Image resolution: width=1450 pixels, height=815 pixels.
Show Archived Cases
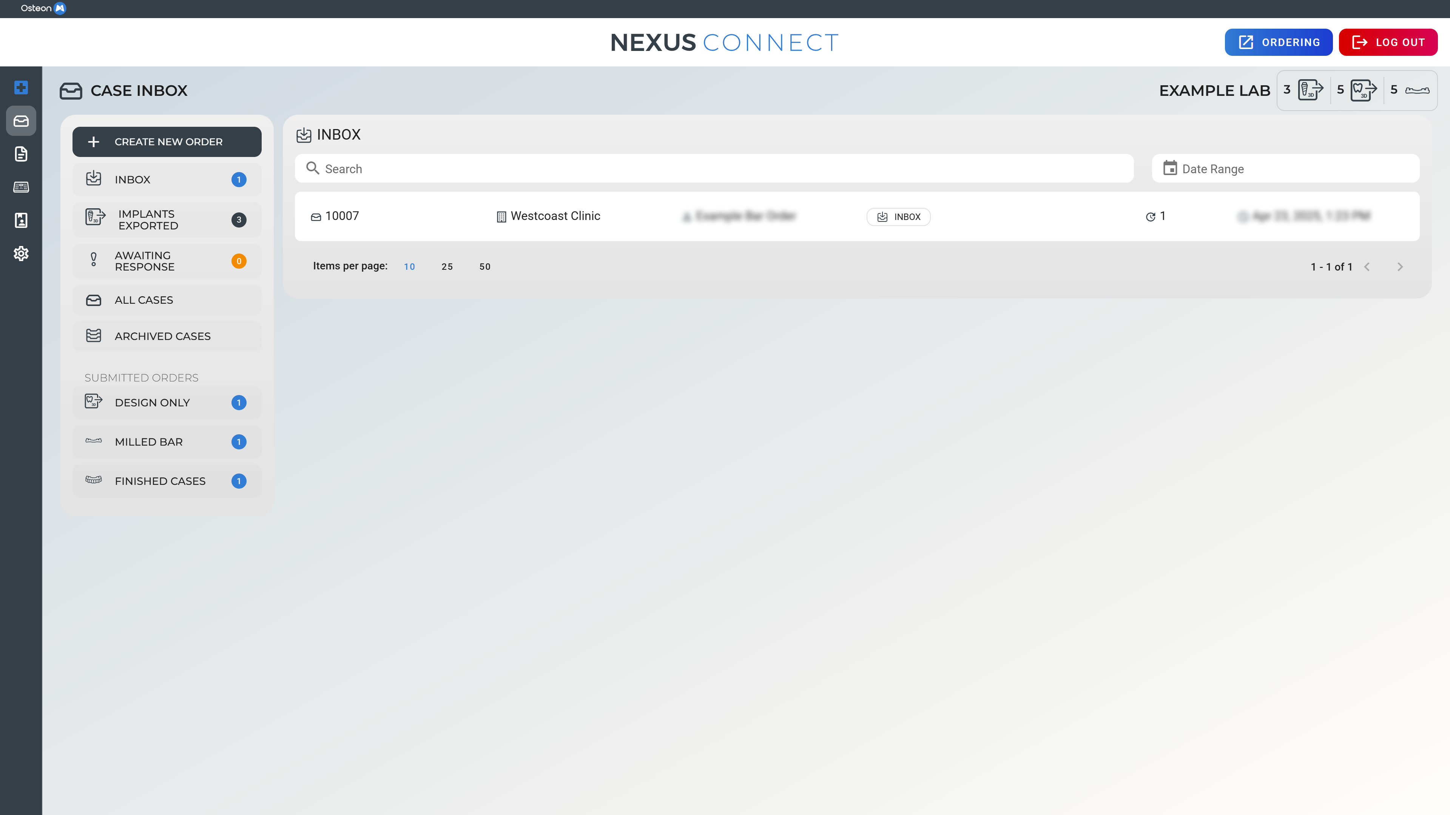[x=167, y=336]
